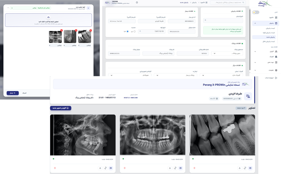
Task: Download the filled-tooth close-up X-ray
Action: coord(240,168)
